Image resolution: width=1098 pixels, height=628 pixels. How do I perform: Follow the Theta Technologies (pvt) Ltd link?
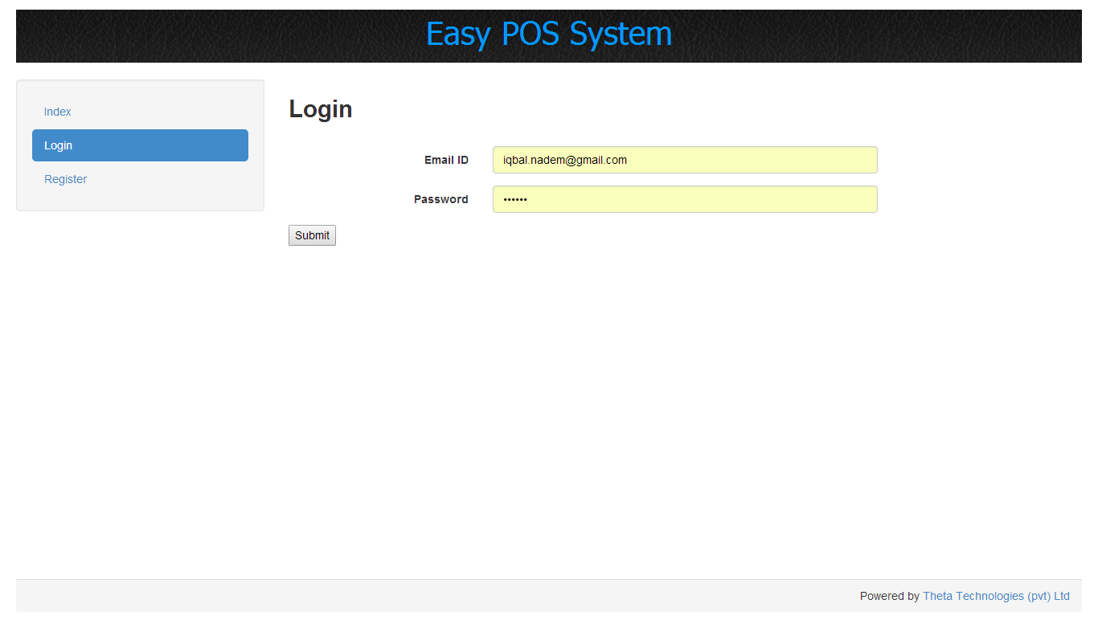tap(996, 596)
